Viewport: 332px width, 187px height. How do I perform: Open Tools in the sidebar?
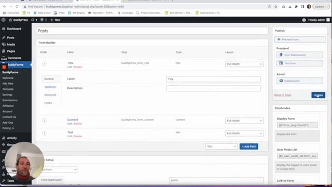tap(10, 181)
